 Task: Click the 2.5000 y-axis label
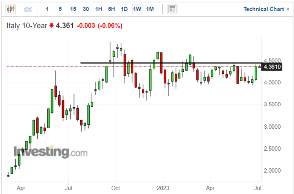pyautogui.click(x=273, y=149)
